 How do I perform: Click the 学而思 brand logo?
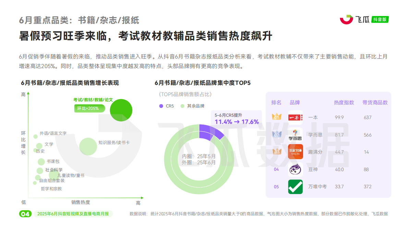pyautogui.click(x=295, y=135)
